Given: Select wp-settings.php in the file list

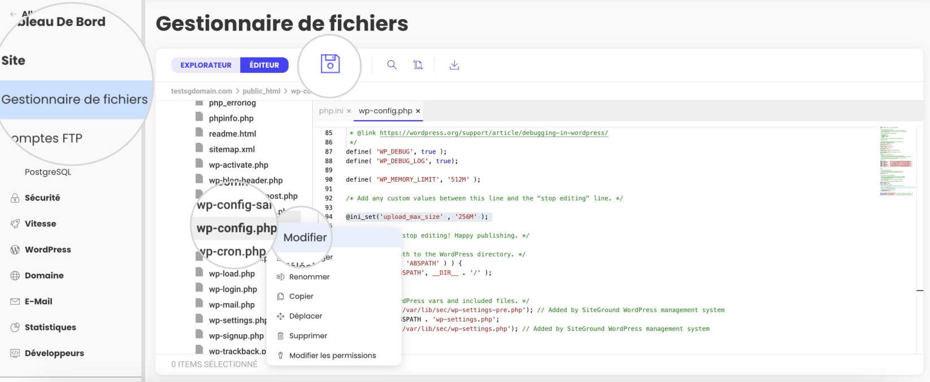Looking at the screenshot, I should [237, 320].
